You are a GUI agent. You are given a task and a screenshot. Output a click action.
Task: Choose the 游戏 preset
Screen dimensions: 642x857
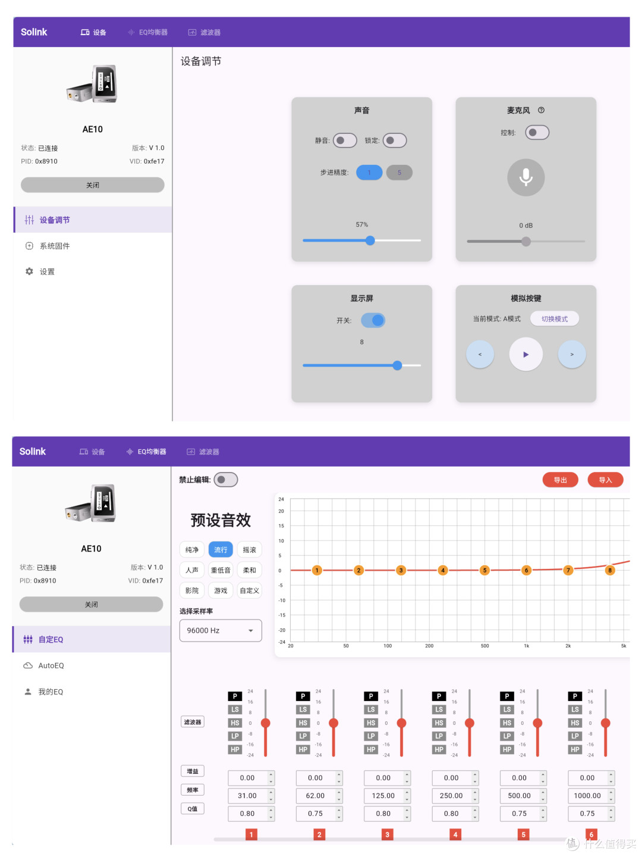tap(221, 590)
